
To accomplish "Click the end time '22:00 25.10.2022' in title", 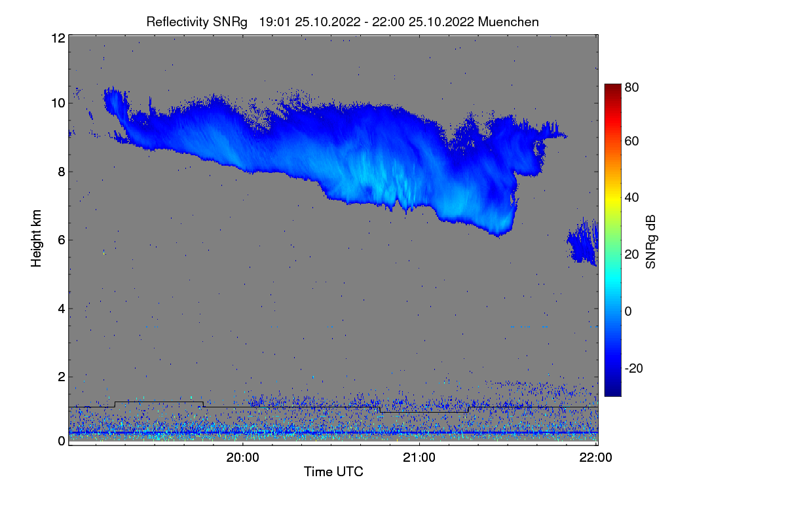I will pos(424,22).
